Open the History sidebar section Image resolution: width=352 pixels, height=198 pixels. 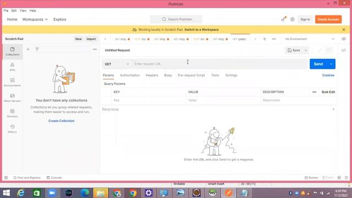pos(12,129)
